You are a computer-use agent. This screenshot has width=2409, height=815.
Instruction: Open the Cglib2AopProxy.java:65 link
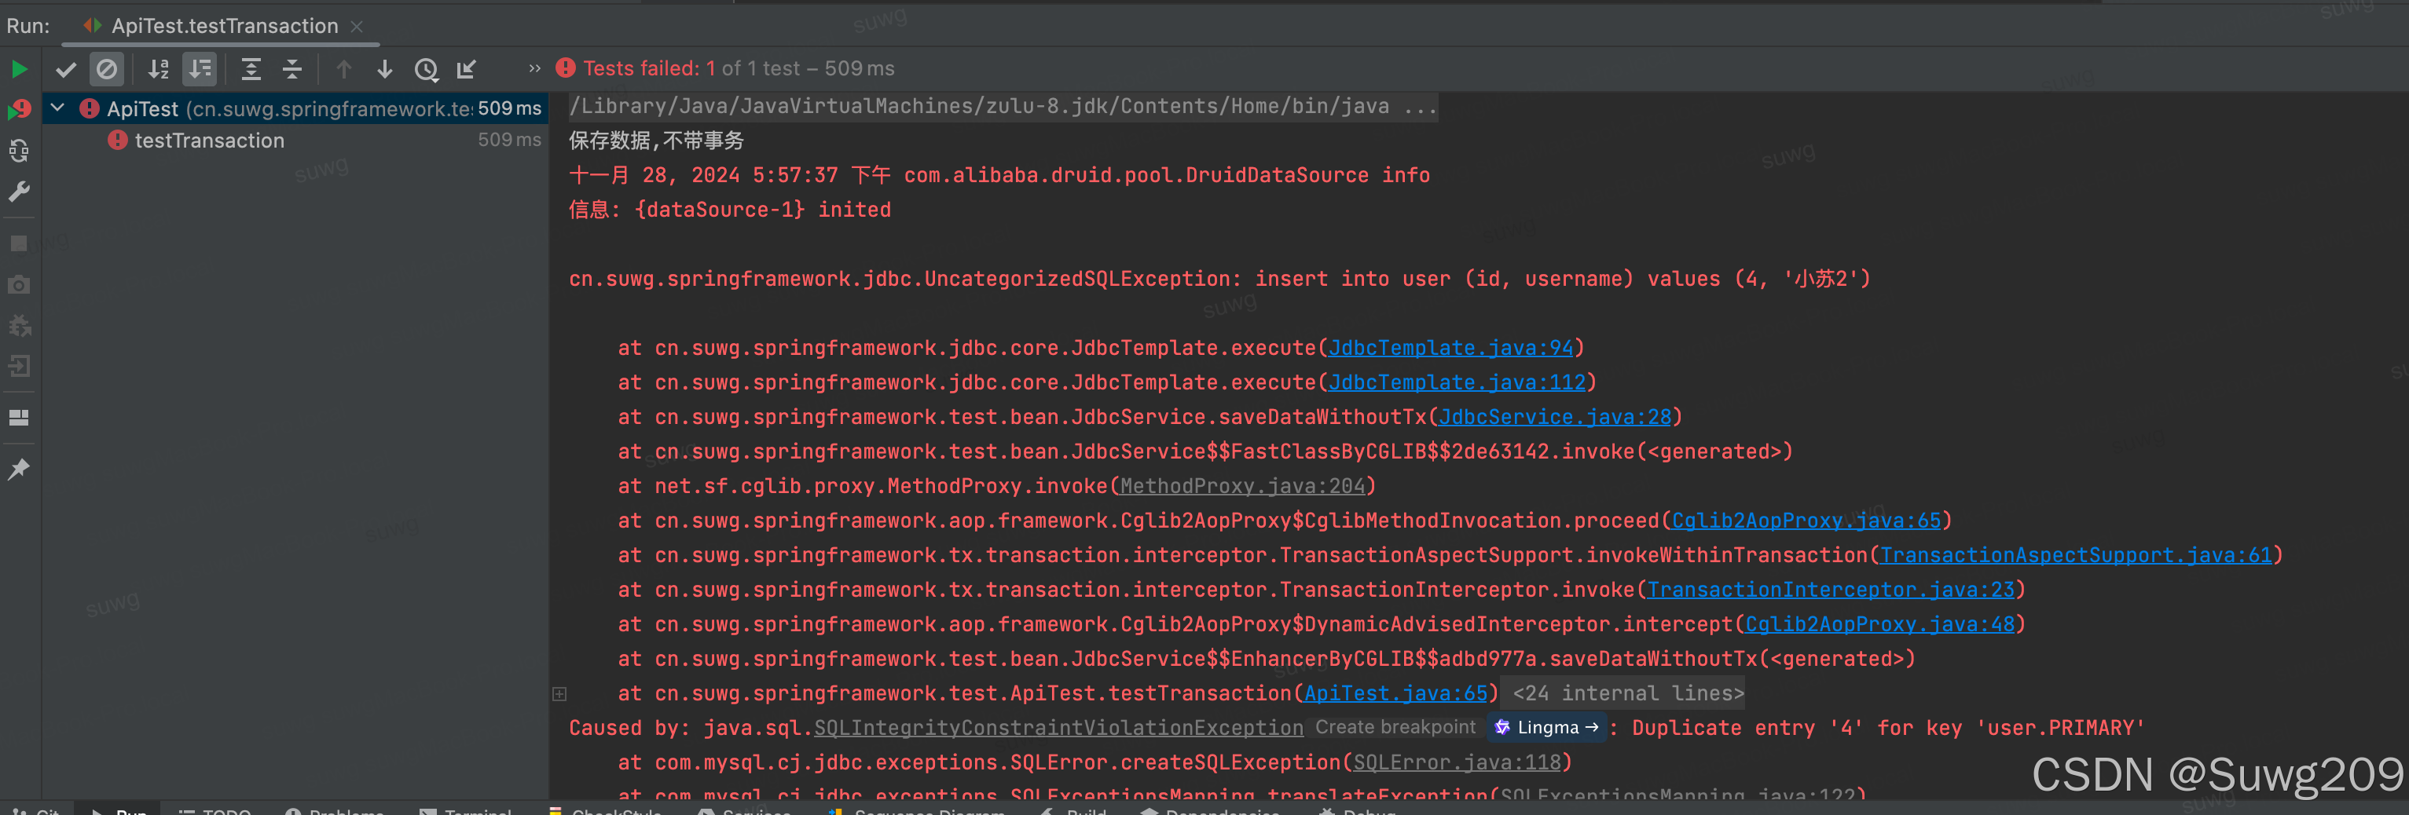(x=1806, y=521)
